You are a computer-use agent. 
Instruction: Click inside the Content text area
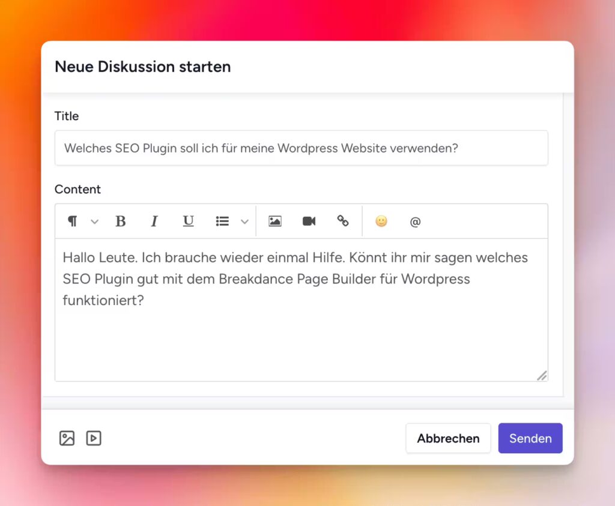tap(301, 310)
